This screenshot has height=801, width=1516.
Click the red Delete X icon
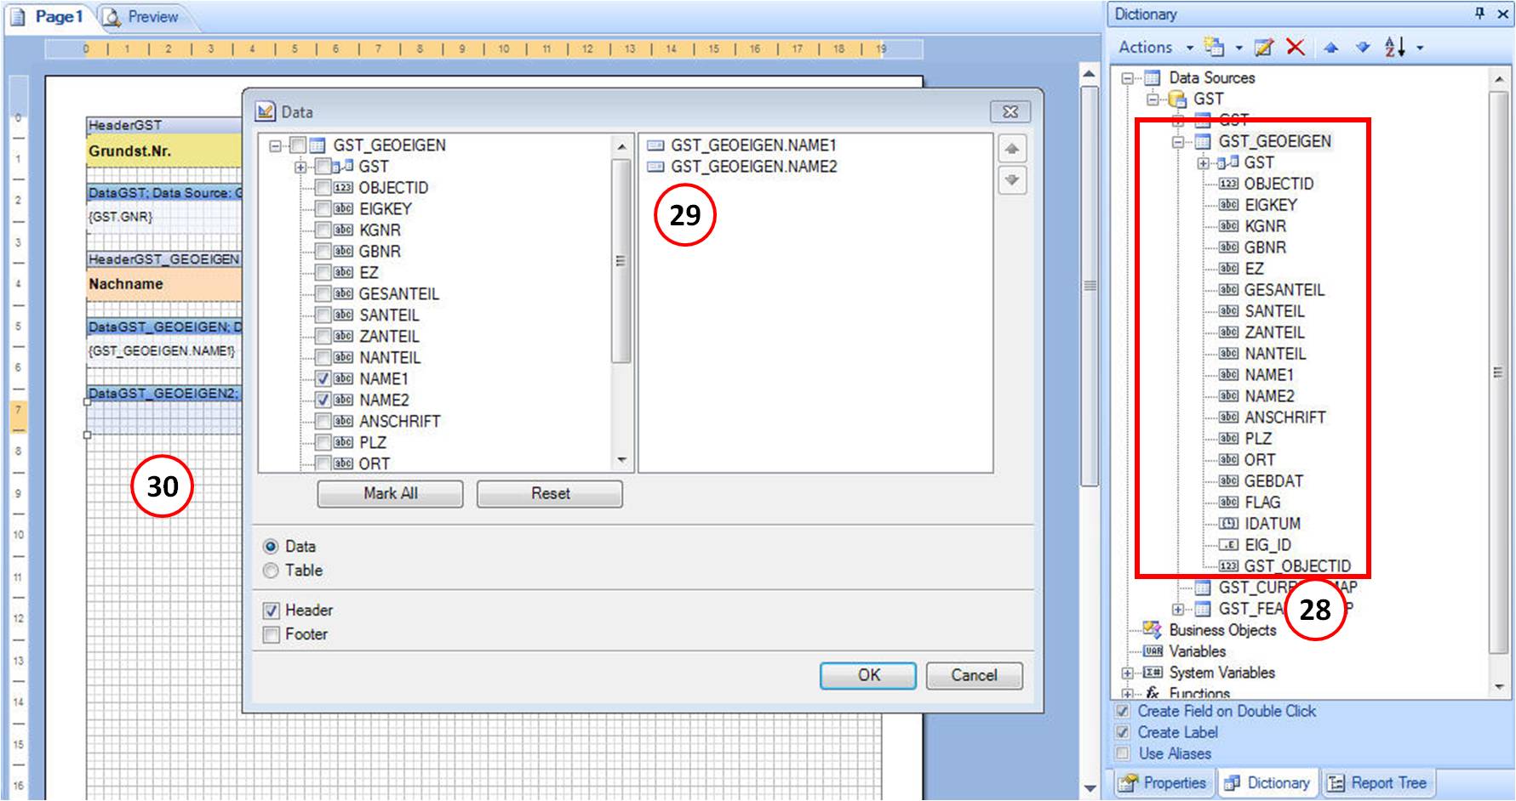pos(1296,48)
